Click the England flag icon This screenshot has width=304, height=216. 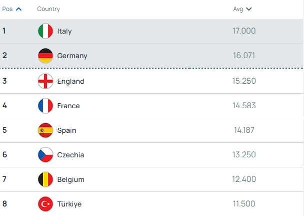click(45, 81)
